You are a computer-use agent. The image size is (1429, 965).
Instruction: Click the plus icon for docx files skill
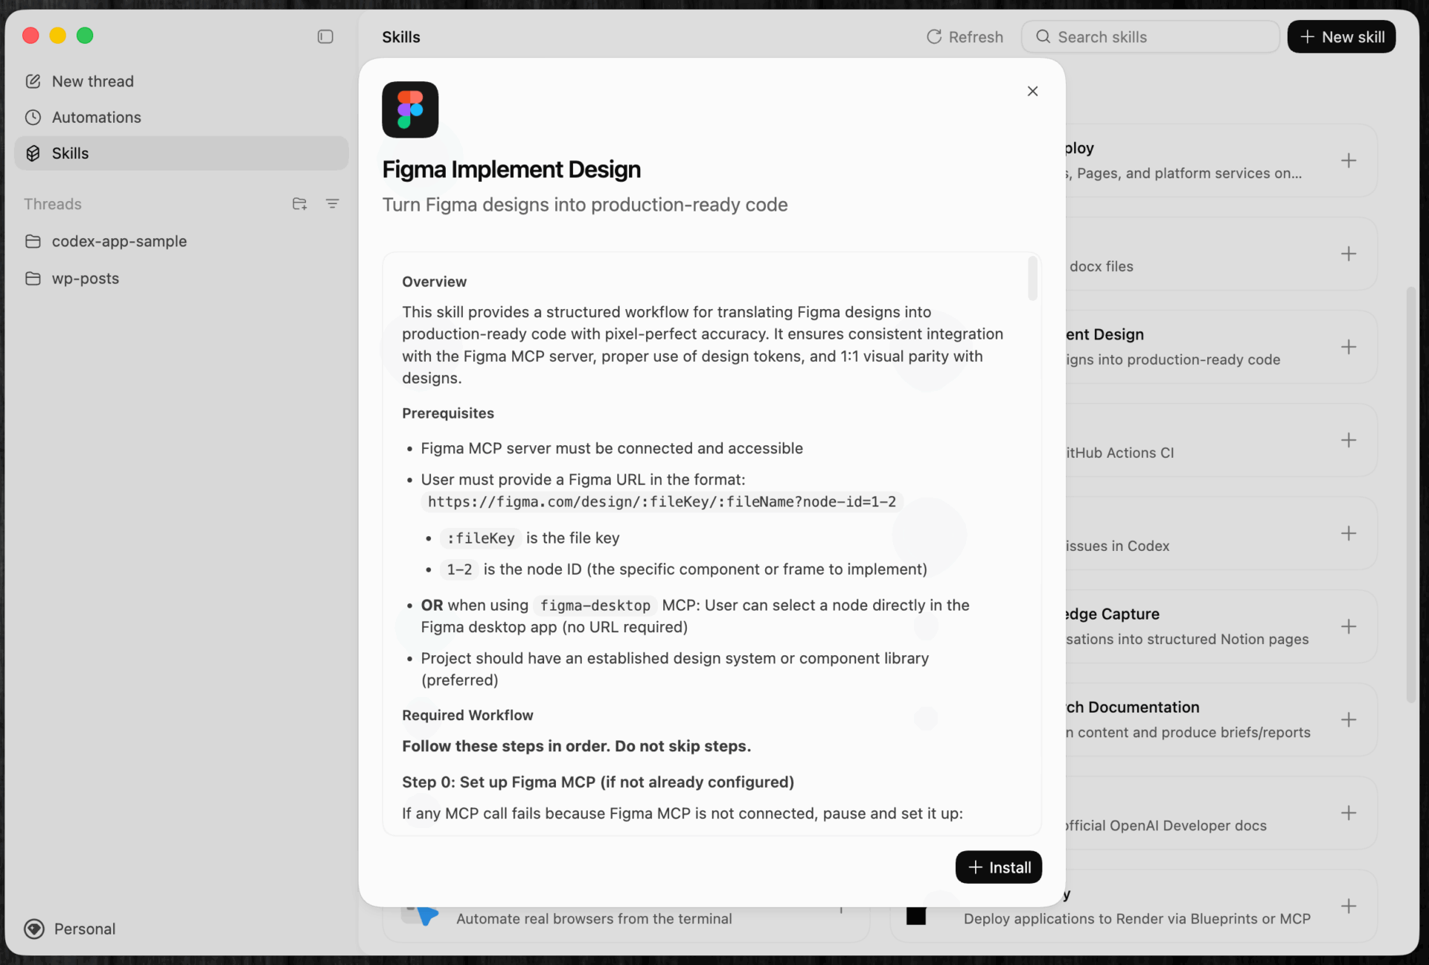click(1349, 254)
